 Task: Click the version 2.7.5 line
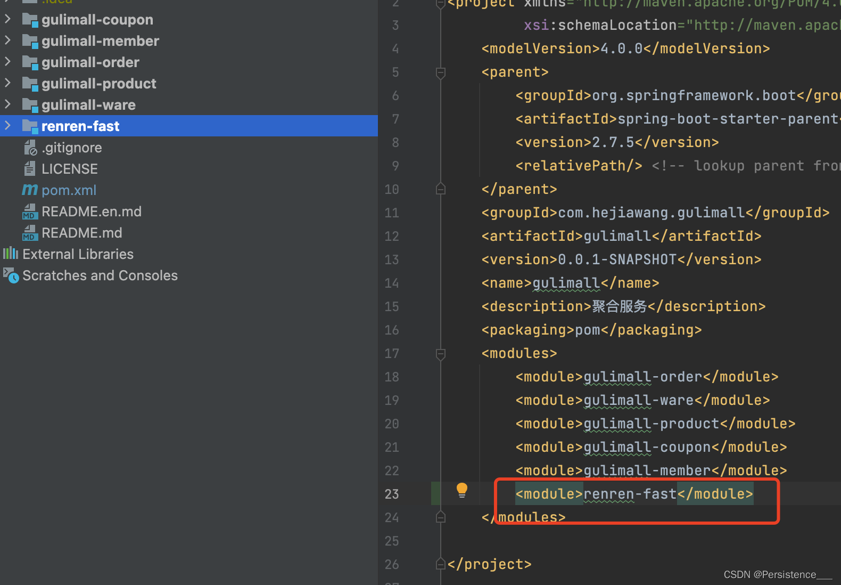coord(617,142)
